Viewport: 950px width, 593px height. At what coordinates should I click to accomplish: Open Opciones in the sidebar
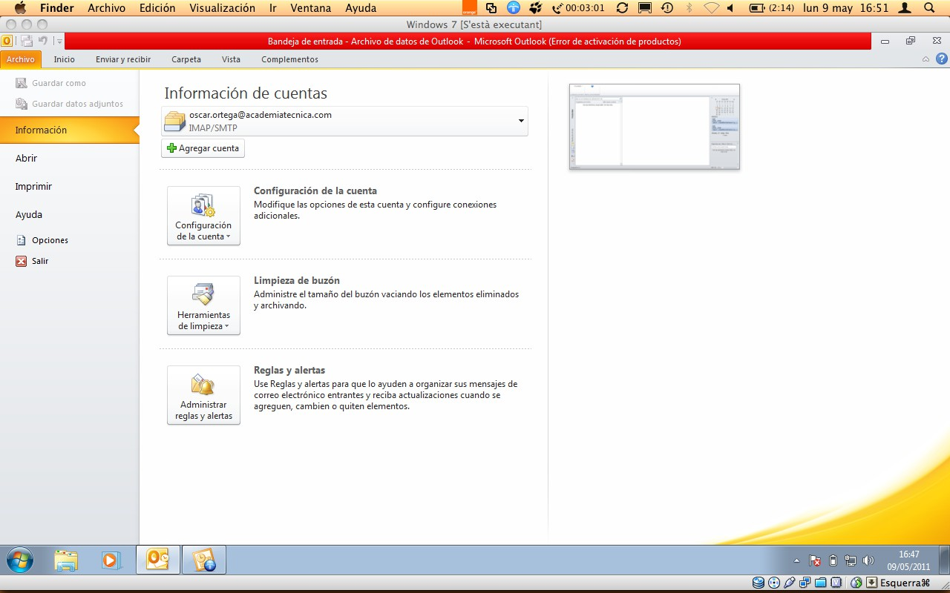coord(50,240)
